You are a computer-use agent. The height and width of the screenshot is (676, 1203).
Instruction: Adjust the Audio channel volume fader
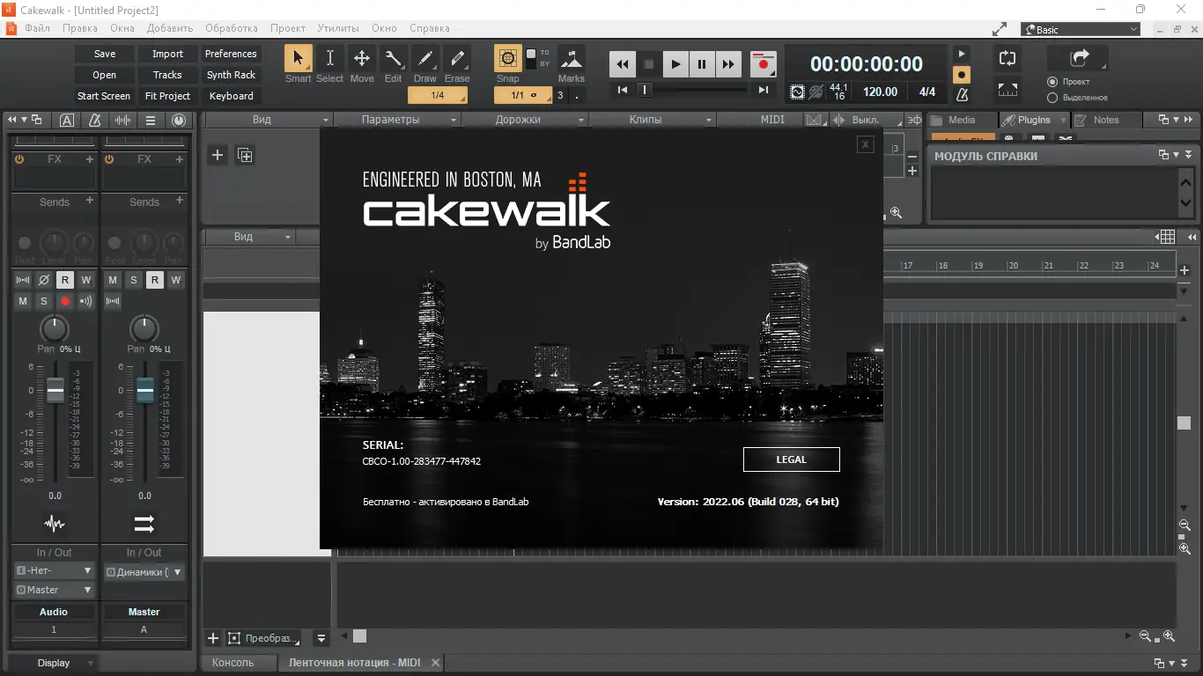click(x=55, y=390)
